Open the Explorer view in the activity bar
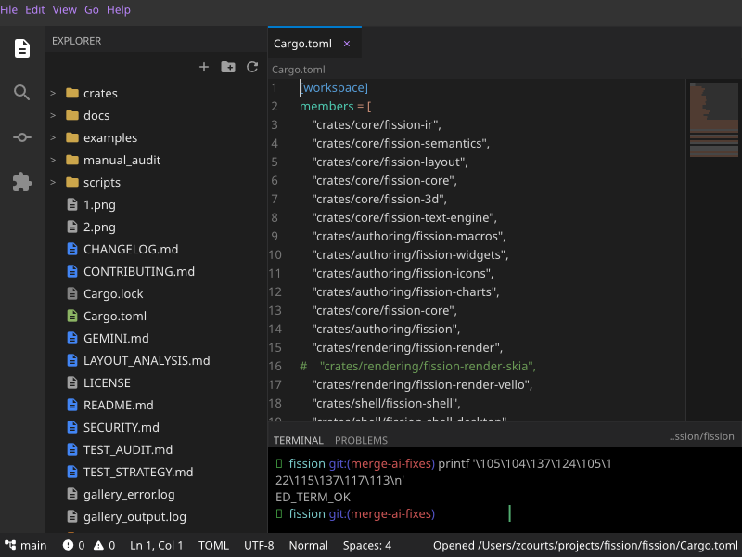 (21, 48)
